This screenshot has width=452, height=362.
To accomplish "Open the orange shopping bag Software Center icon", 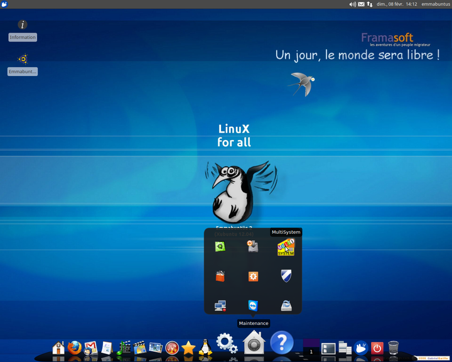I will click(220, 276).
